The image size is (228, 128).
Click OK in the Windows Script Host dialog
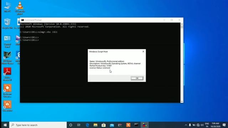[137, 78]
